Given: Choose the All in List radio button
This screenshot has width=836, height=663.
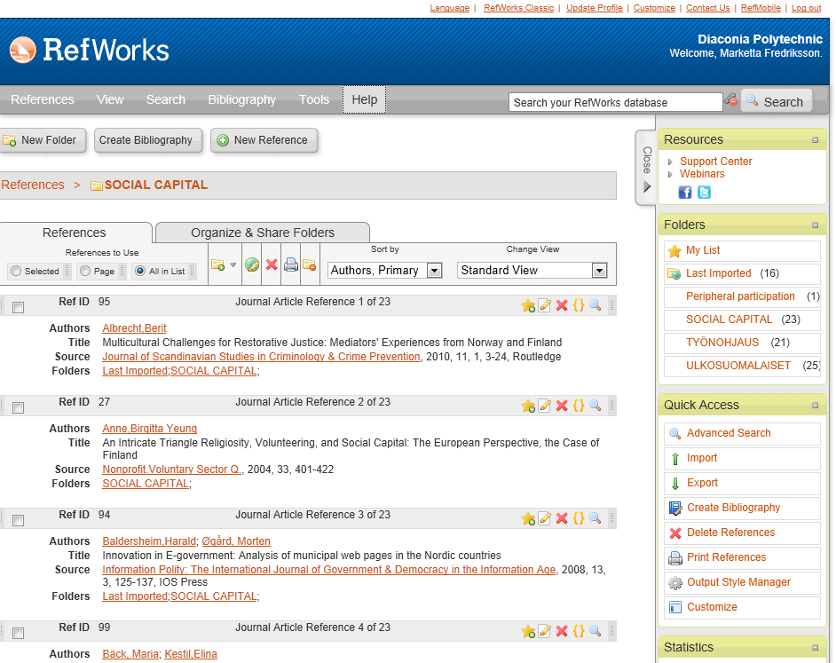Looking at the screenshot, I should click(x=140, y=271).
